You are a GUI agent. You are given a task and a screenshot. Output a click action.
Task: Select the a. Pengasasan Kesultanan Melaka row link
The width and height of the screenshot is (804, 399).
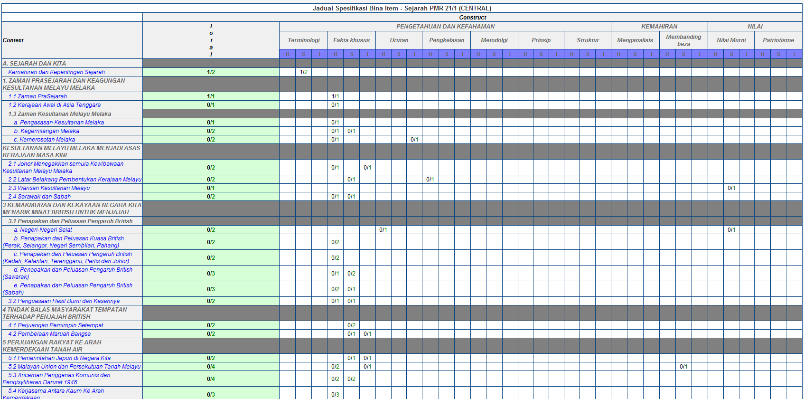coord(59,123)
